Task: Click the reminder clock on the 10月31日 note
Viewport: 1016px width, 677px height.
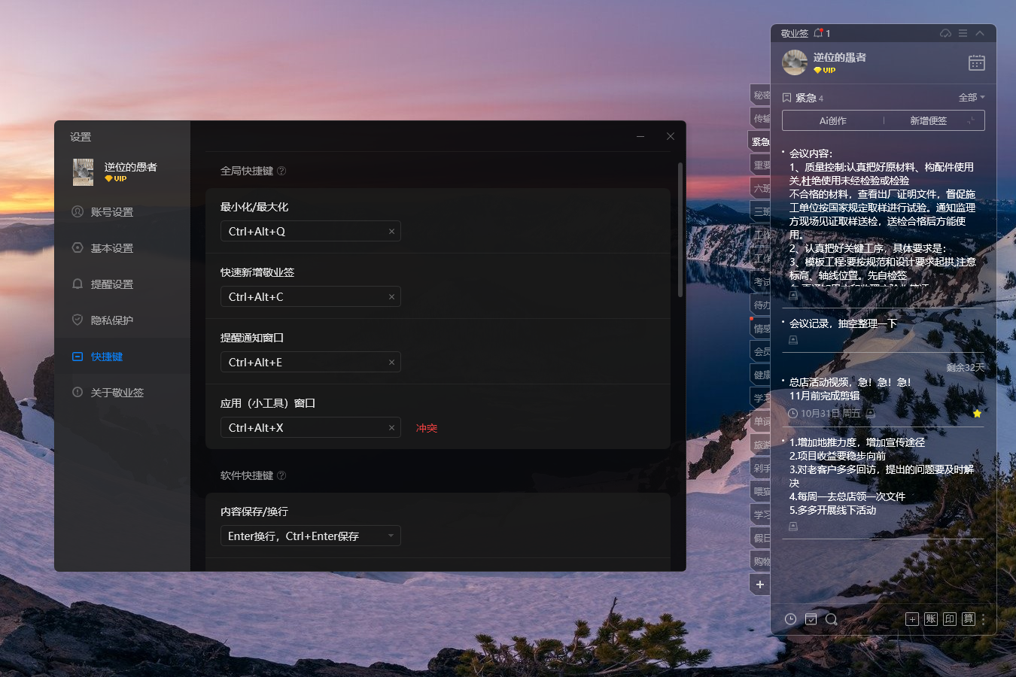Action: pyautogui.click(x=792, y=414)
